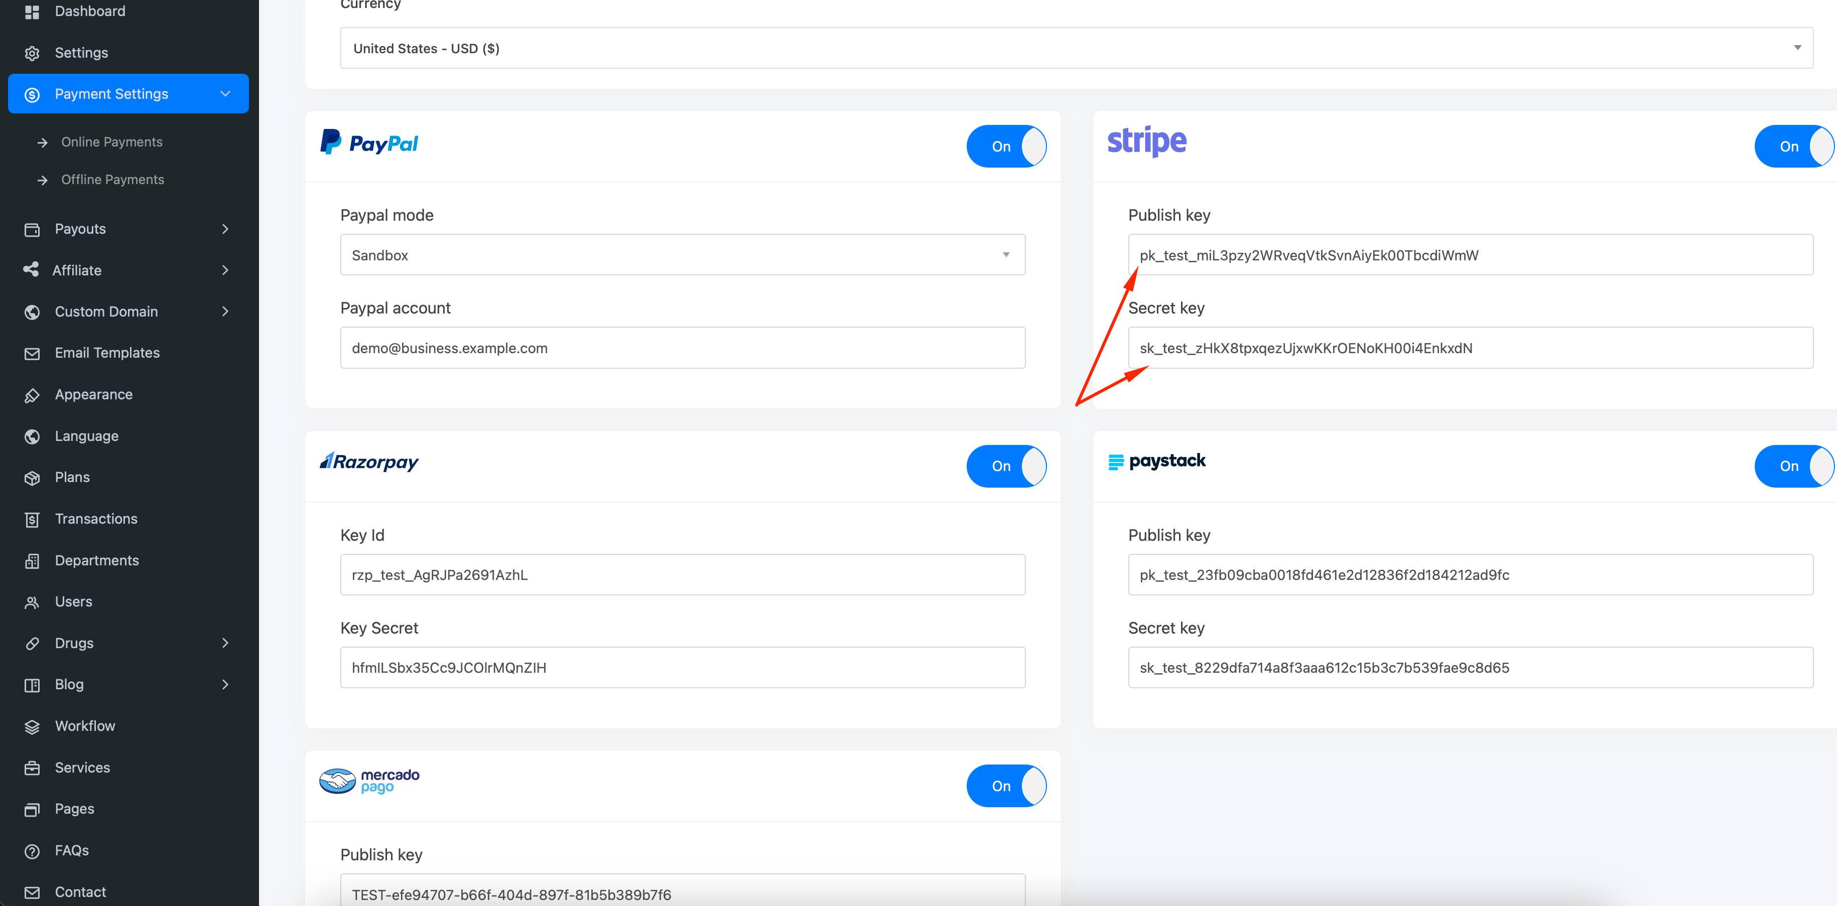
Task: Click the Services briefcase icon
Action: [32, 769]
